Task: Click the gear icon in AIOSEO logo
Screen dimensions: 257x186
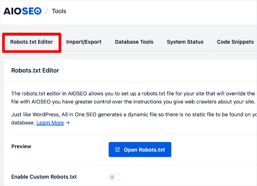Action: point(38,11)
